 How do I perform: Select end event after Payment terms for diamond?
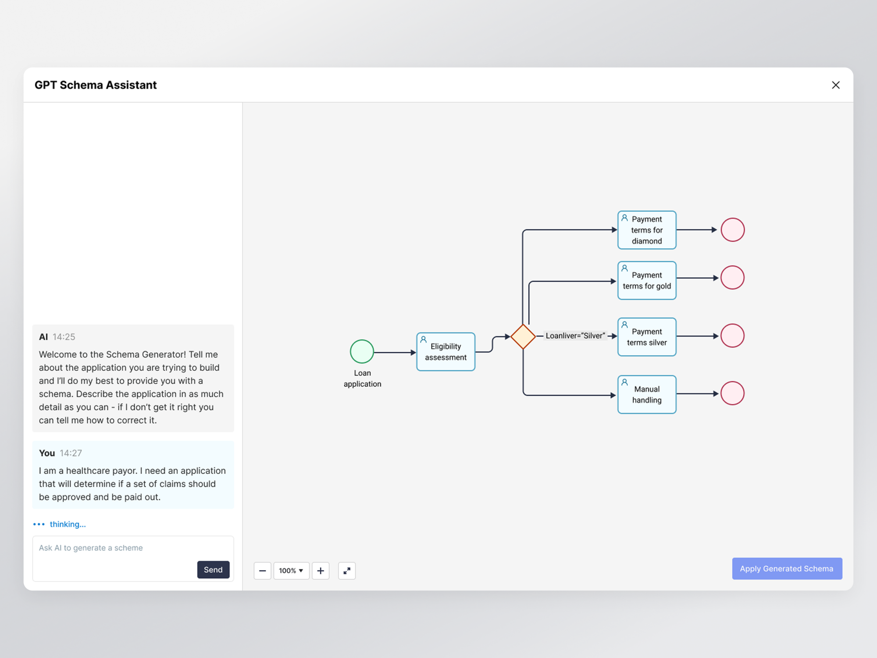pos(733,229)
